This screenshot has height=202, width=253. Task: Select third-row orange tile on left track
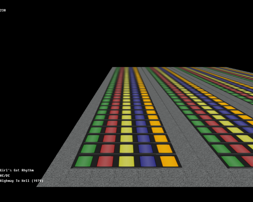tap(161, 138)
